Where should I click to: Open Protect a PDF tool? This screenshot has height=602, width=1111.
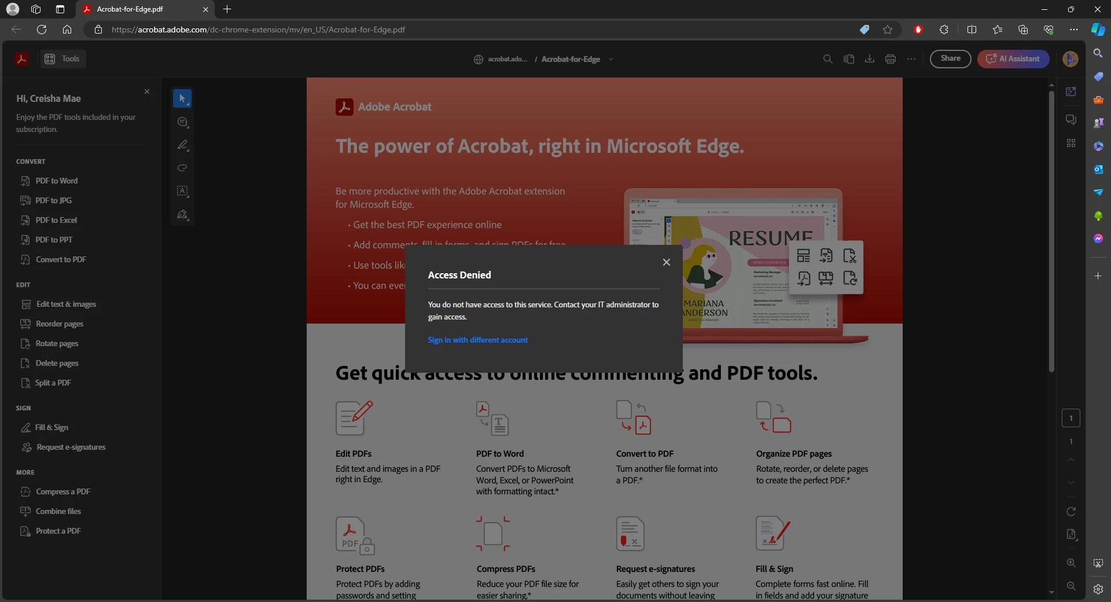(x=50, y=531)
